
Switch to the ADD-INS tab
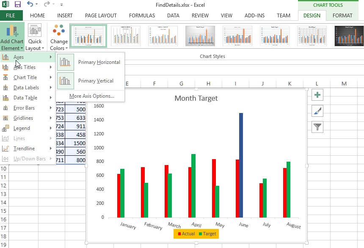pos(254,16)
